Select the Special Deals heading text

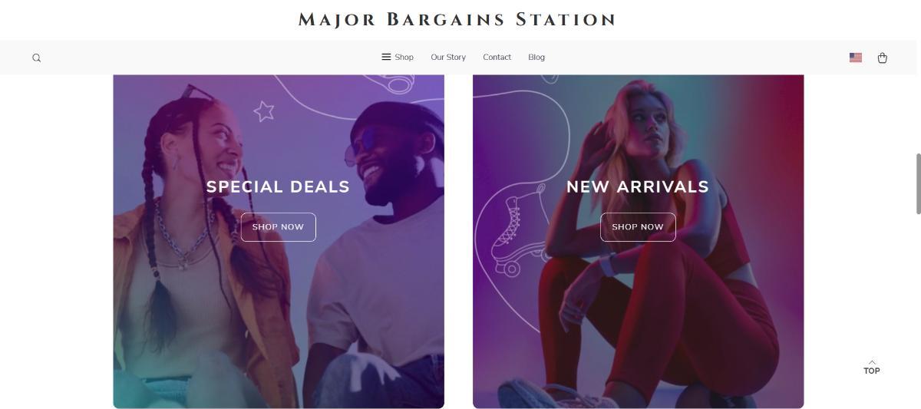pos(278,186)
